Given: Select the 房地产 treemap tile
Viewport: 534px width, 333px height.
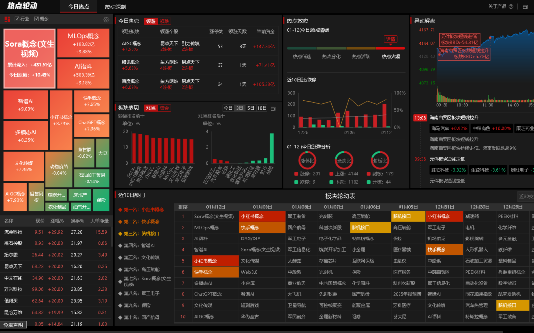Looking at the screenshot, I should pyautogui.click(x=80, y=195).
